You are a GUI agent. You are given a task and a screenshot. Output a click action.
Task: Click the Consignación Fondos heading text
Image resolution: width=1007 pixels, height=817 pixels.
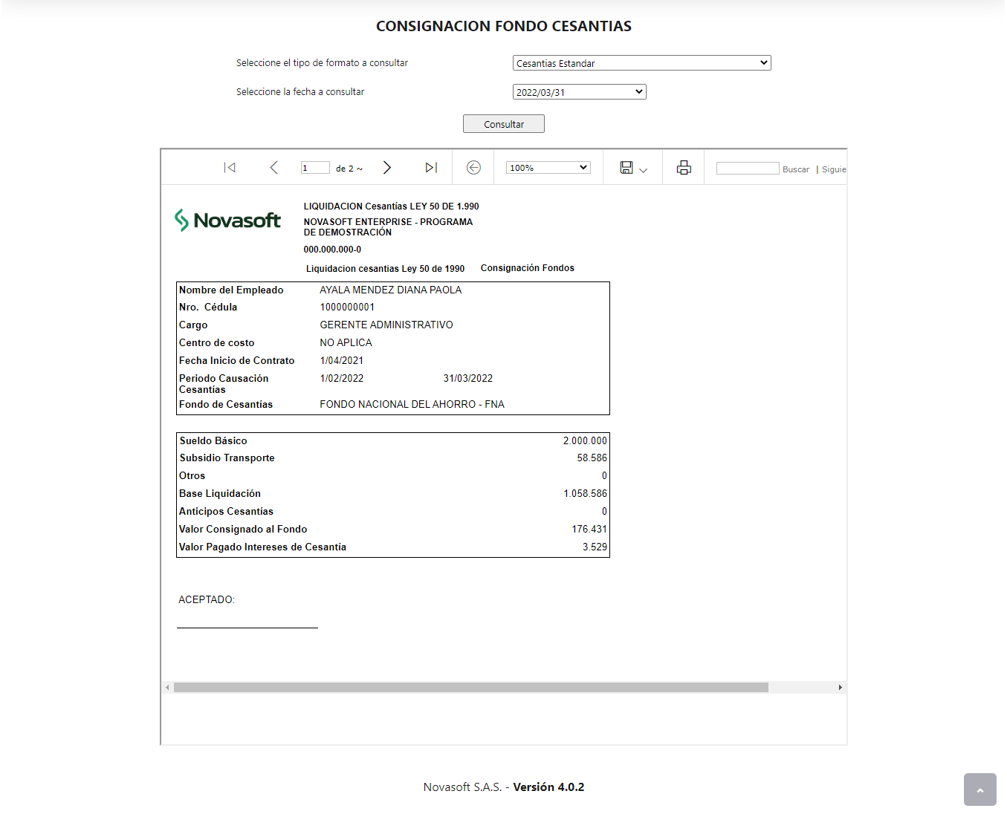[528, 268]
